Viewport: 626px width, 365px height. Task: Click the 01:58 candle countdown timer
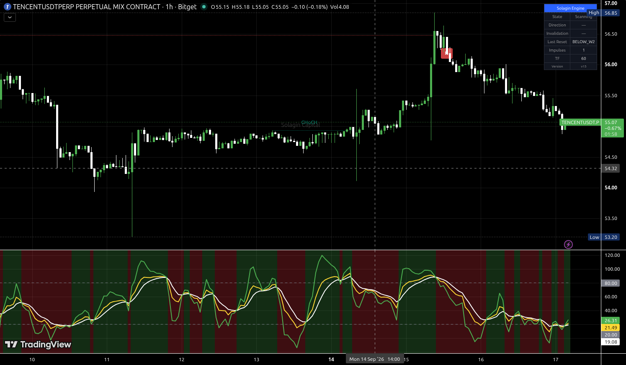pyautogui.click(x=611, y=134)
